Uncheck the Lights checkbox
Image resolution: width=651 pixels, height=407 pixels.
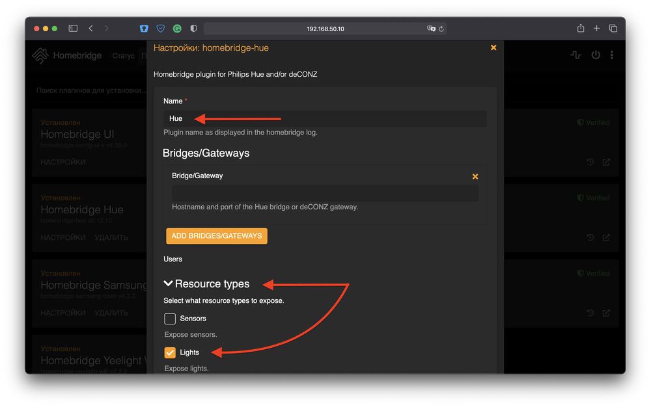coord(170,352)
